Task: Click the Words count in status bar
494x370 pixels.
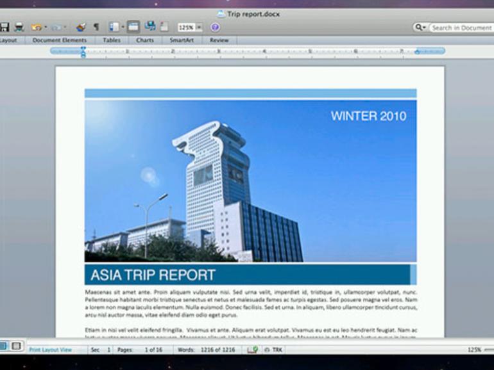Action: [x=207, y=350]
